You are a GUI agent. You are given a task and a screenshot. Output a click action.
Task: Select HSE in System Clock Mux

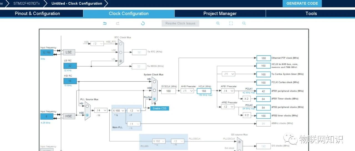pos(154,90)
